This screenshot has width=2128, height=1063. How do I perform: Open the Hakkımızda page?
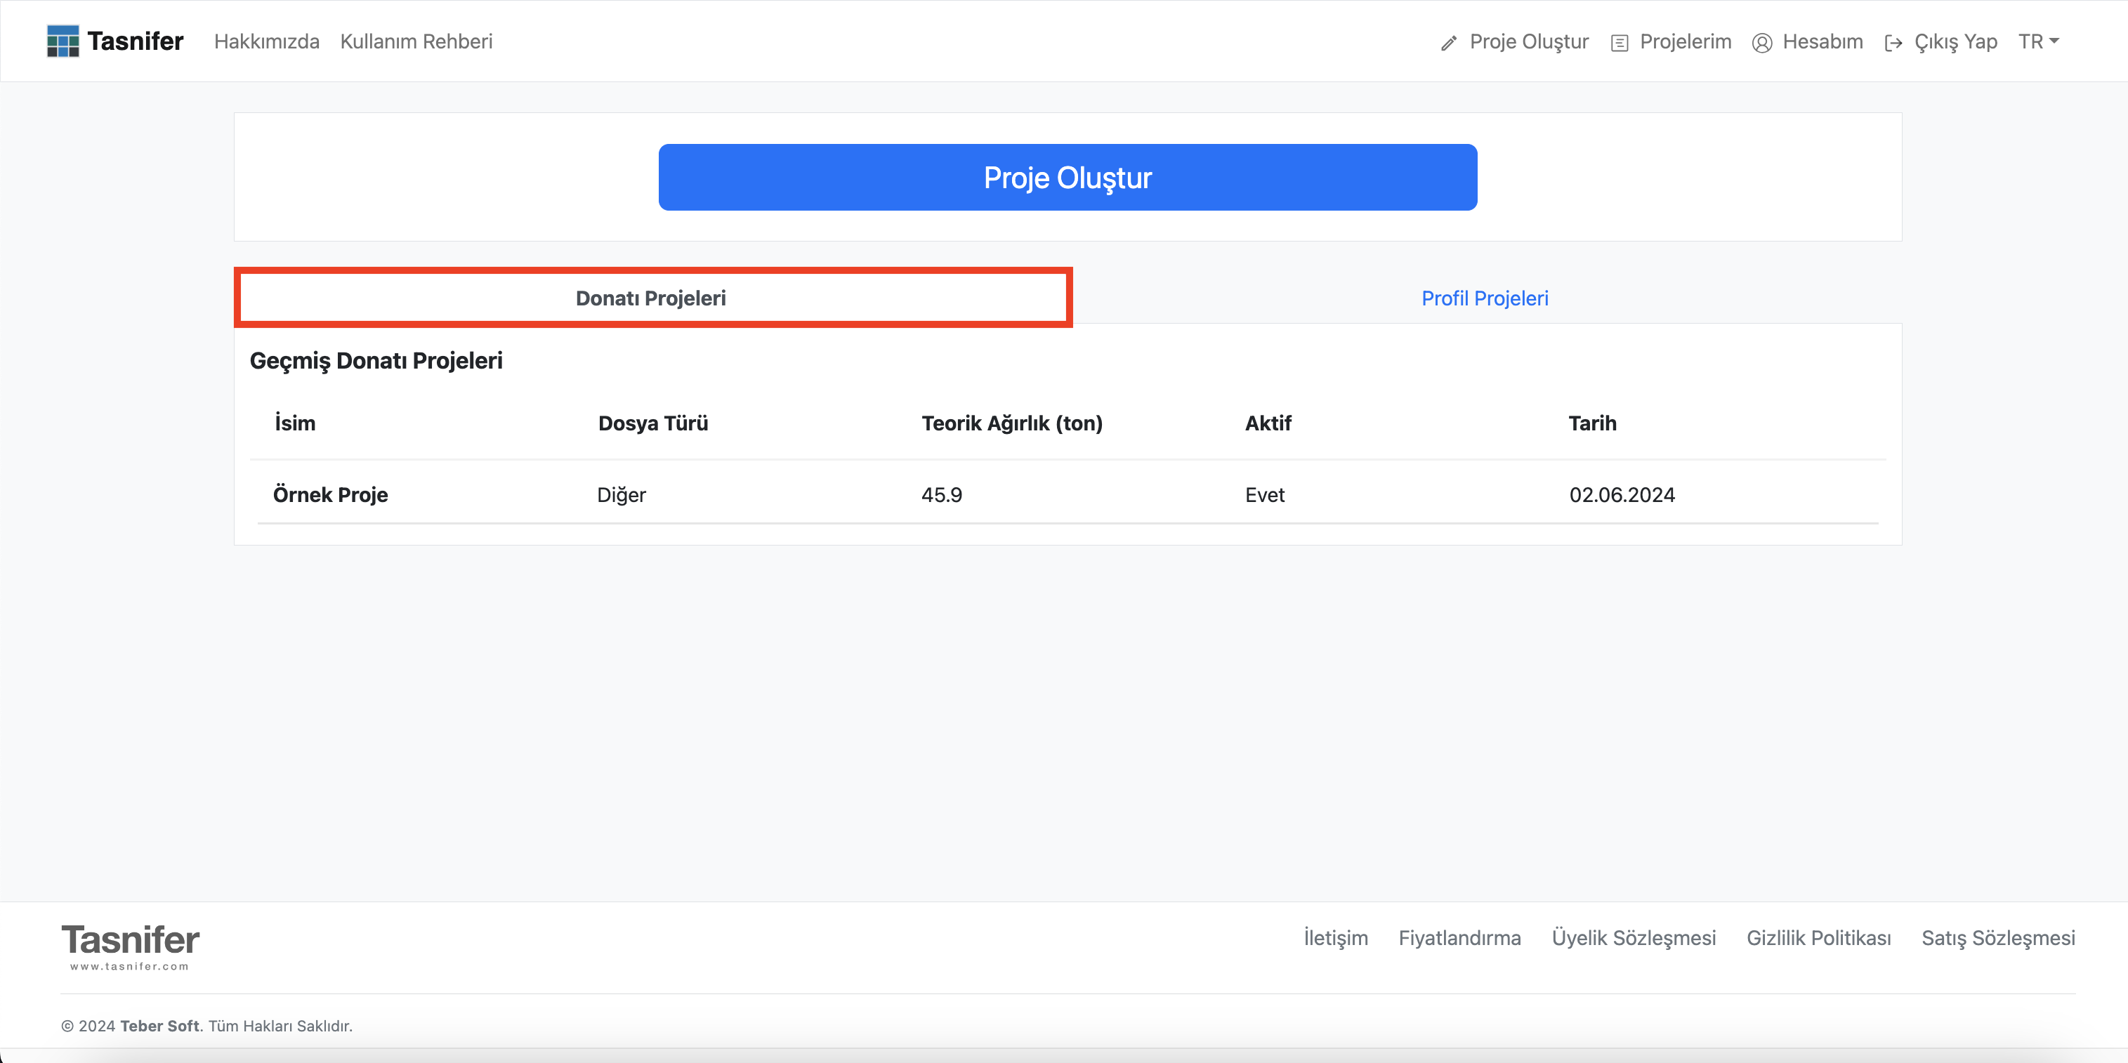click(267, 41)
